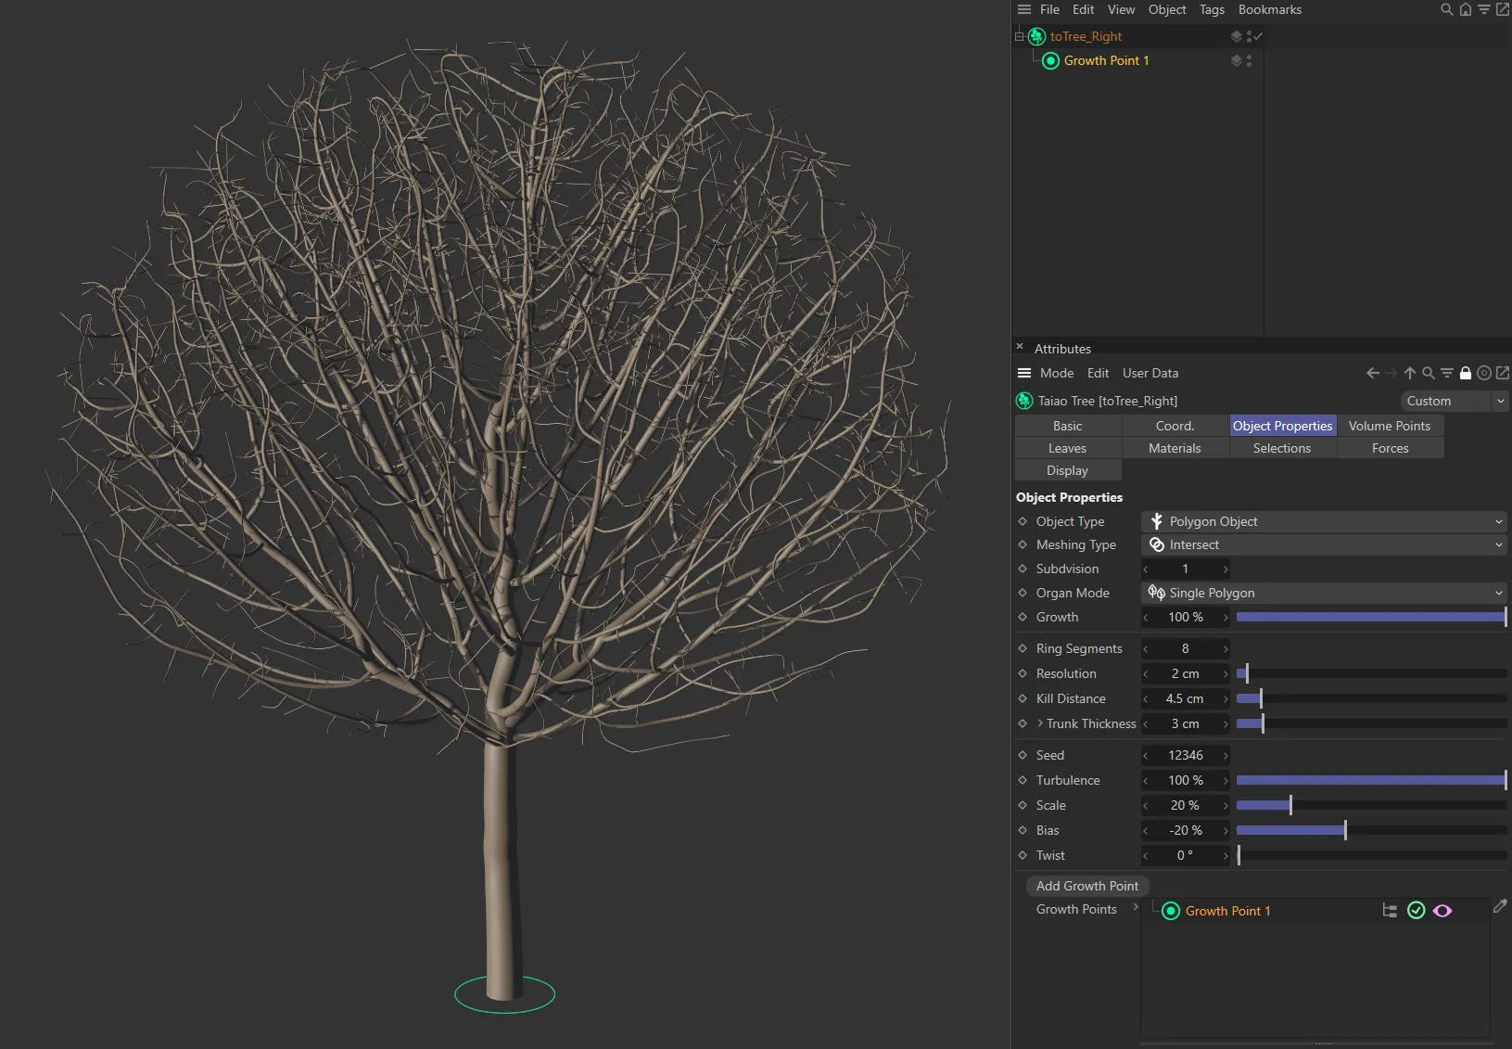Switch to the Volume Points tab
The width and height of the screenshot is (1512, 1049).
point(1389,426)
